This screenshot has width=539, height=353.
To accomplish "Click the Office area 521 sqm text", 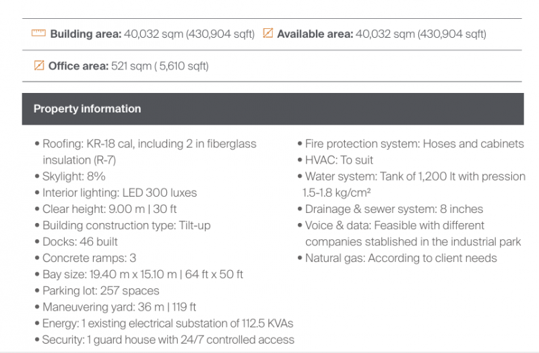I will click(x=162, y=67).
